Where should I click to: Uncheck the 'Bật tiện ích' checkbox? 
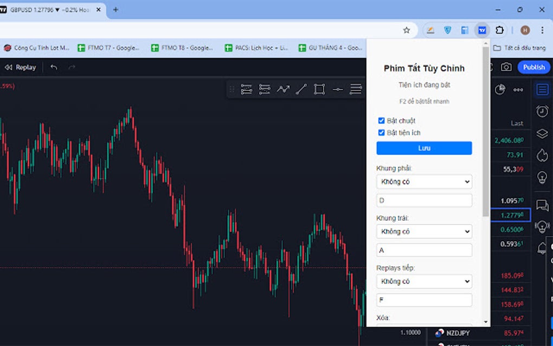(x=382, y=132)
